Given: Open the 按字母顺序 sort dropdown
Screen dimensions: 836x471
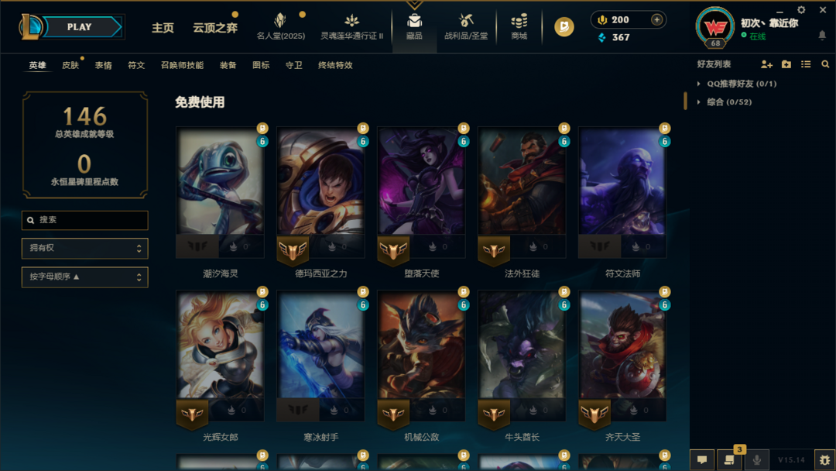Looking at the screenshot, I should pos(85,277).
